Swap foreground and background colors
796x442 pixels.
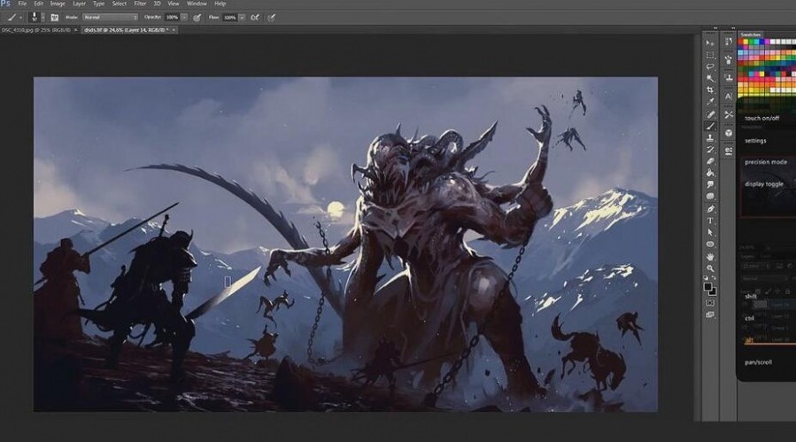point(715,278)
